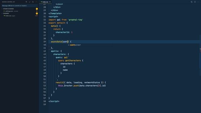201x113 pixels.
Task: Click line number 44 in the gutter
Action: pyautogui.click(x=45, y=57)
